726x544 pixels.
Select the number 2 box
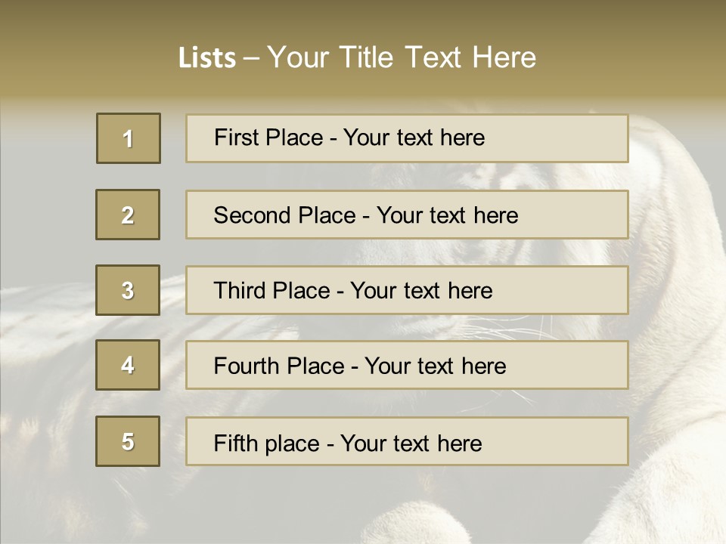[x=128, y=215]
